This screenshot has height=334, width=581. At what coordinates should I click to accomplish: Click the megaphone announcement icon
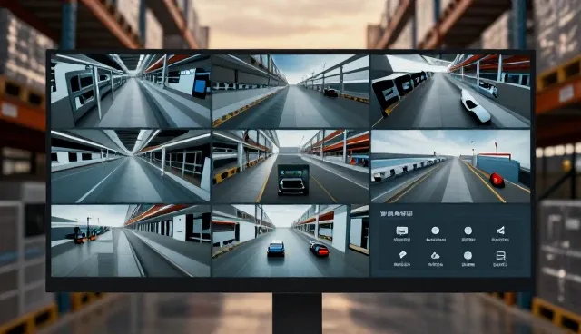point(500,231)
